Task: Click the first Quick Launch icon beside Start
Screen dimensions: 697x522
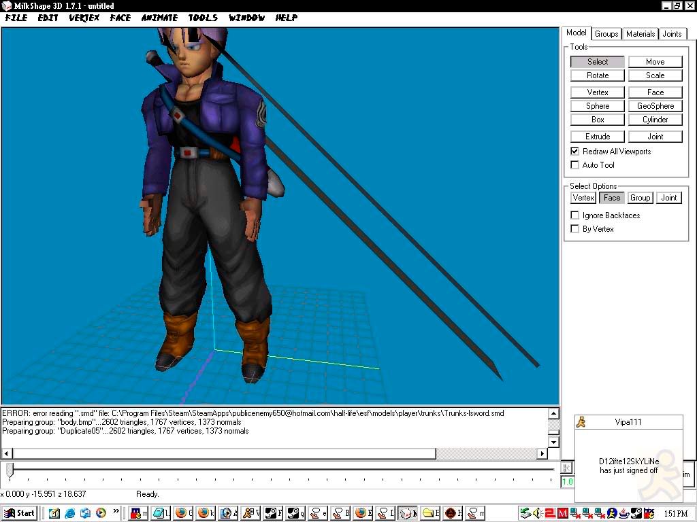Action: [x=54, y=513]
